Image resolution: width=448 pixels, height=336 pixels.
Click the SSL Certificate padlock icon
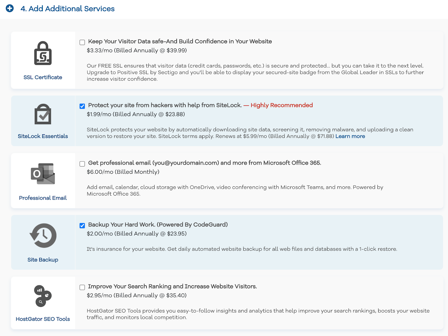tap(43, 53)
